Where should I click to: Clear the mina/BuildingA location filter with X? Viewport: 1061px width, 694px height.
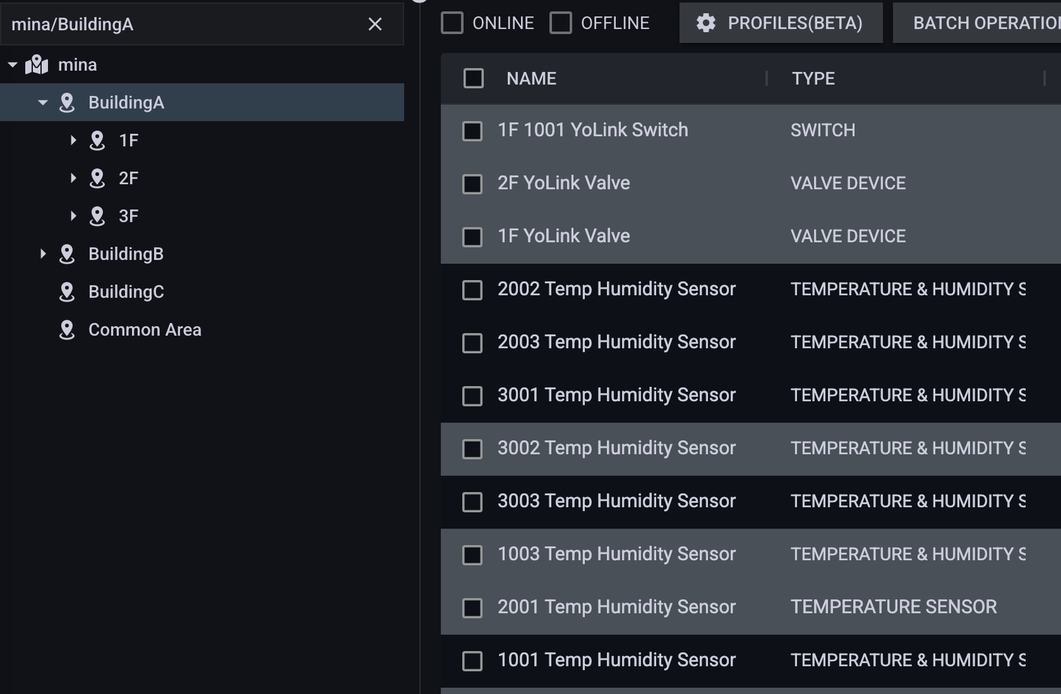(375, 24)
